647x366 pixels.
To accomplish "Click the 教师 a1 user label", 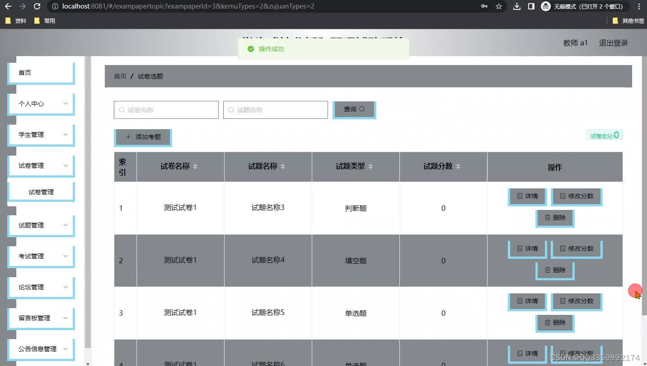I will (x=575, y=43).
